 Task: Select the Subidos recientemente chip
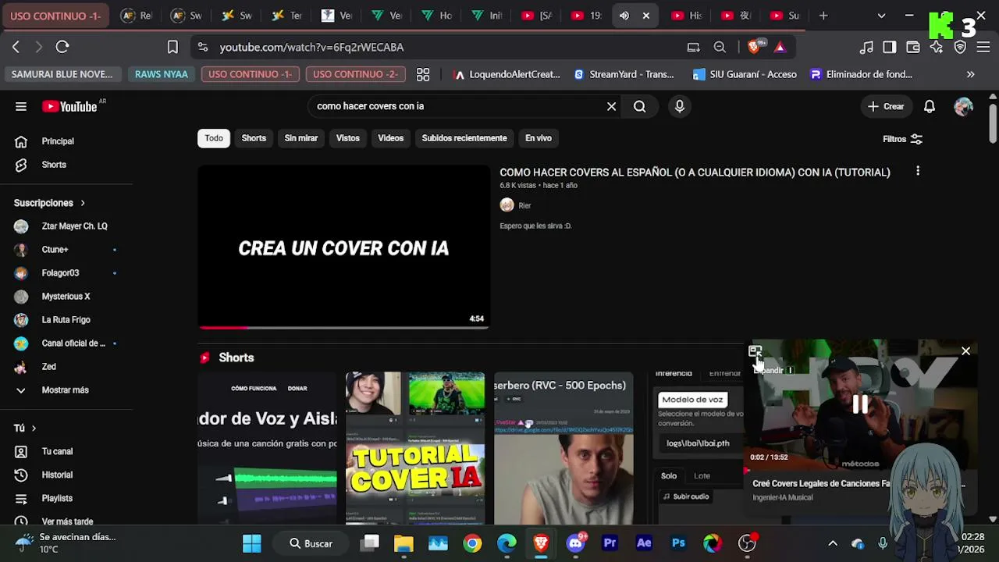coord(464,138)
